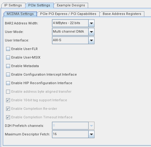Switch to Base Address Registers tab
The height and width of the screenshot is (147, 151).
point(122,14)
